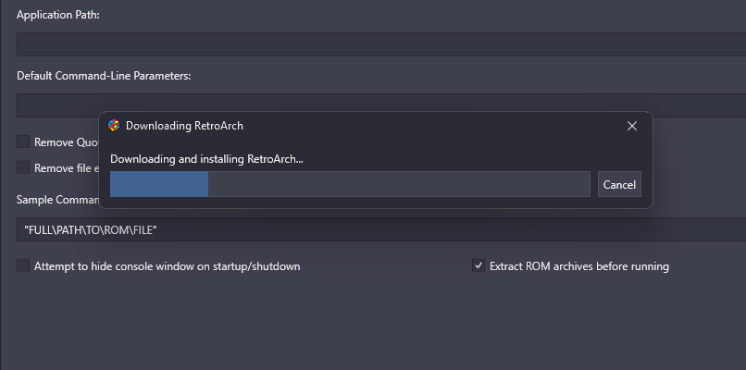Toggle the Remove file extension checkbox
This screenshot has width=746, height=370.
[23, 167]
